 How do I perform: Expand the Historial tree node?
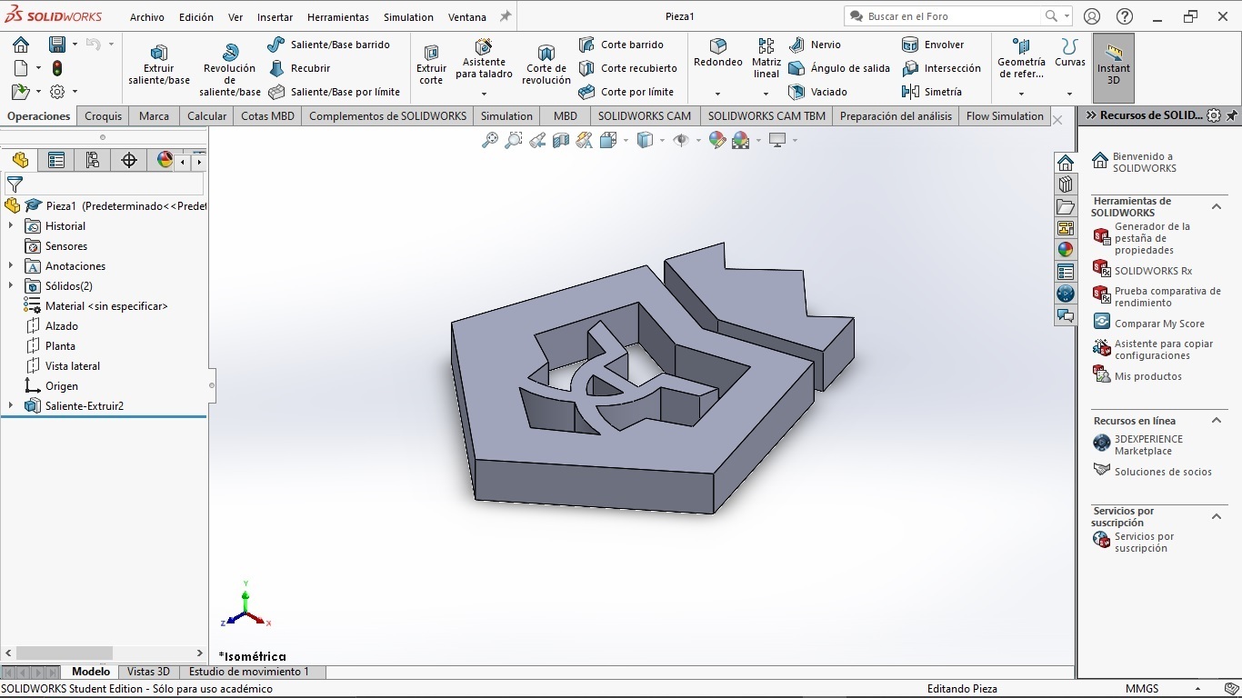point(11,226)
